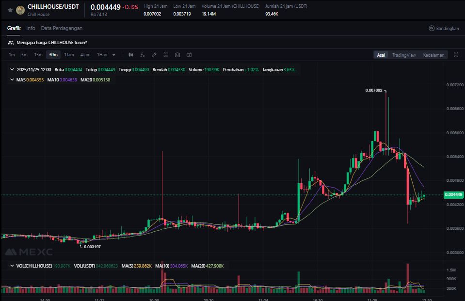Image resolution: width=465 pixels, height=301 pixels.
Task: Open the more timeframes dropdown arrow
Action: coord(114,55)
